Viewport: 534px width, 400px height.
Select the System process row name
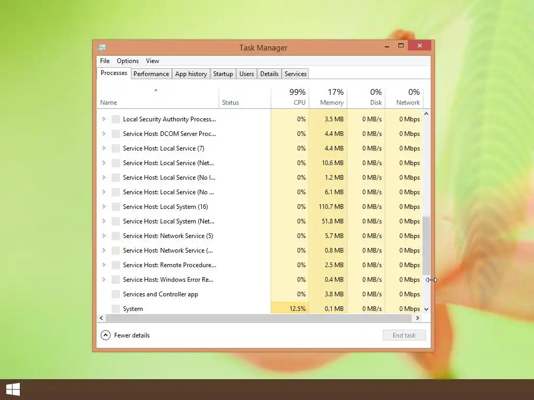(133, 309)
